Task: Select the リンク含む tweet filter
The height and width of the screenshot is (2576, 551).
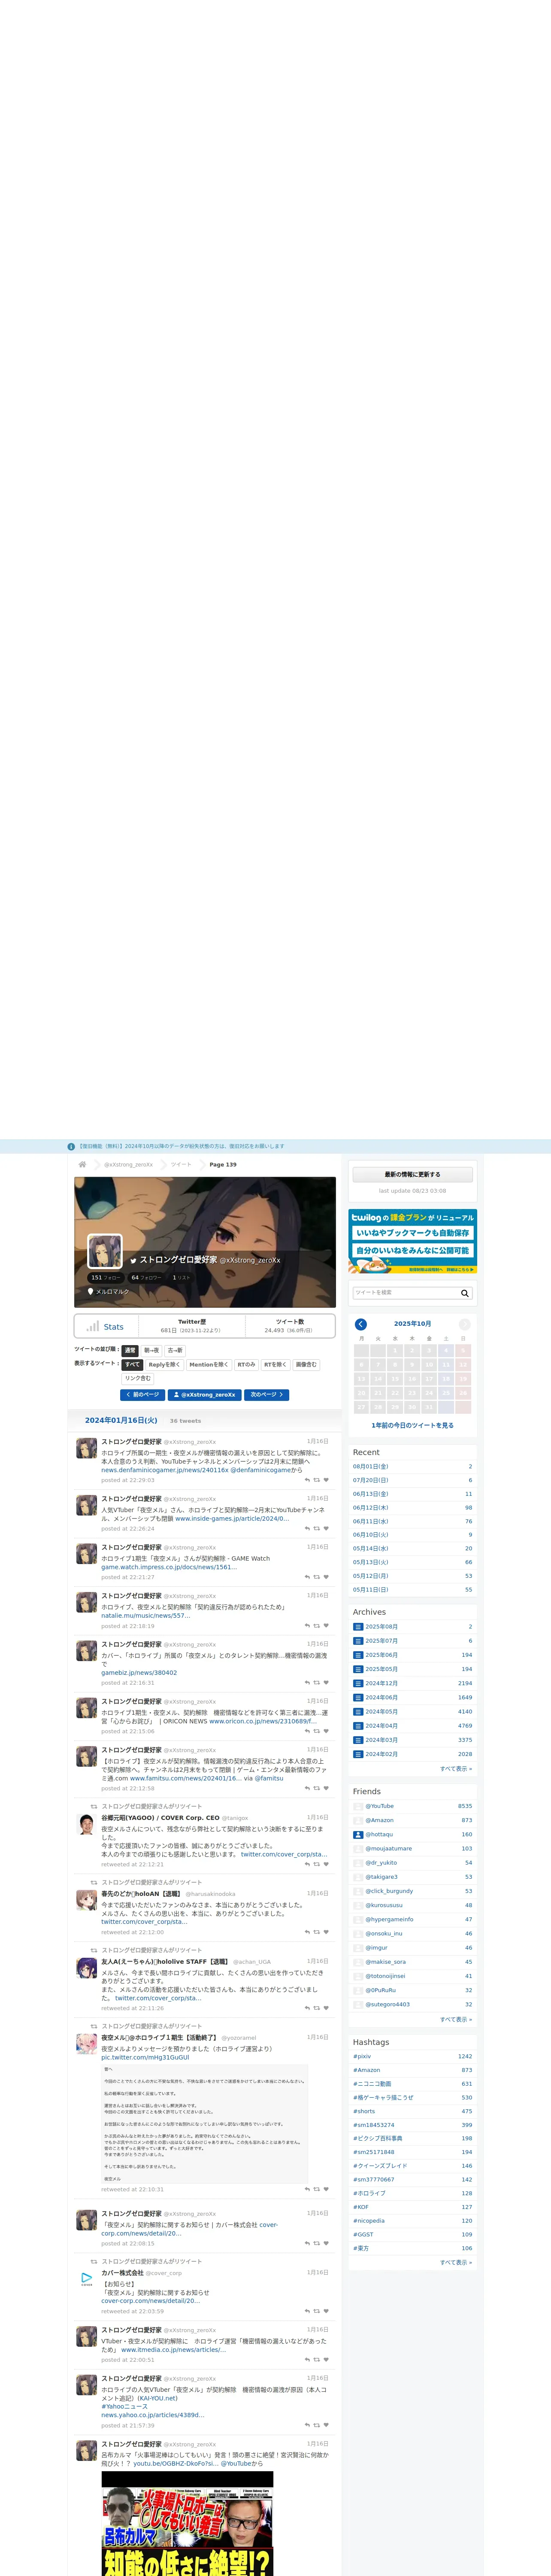Action: [138, 1378]
